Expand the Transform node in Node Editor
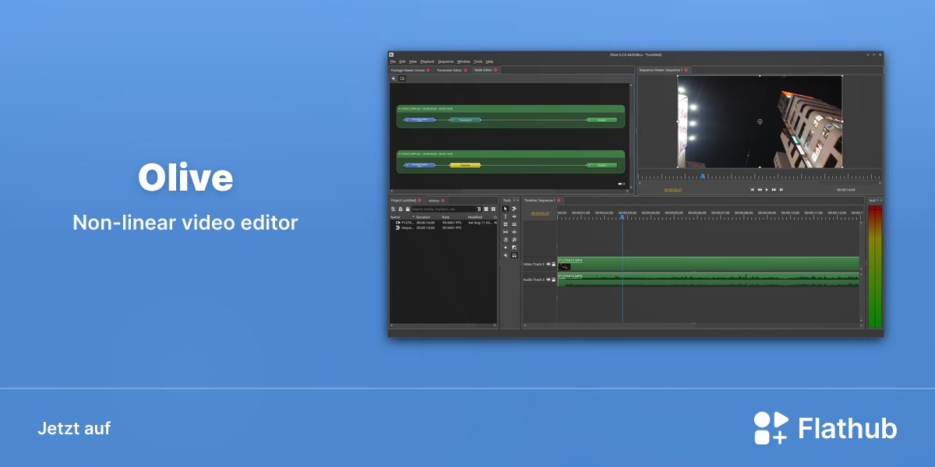 465,120
